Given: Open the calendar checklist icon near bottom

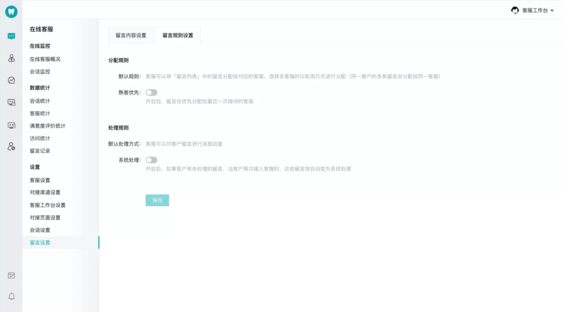Looking at the screenshot, I should (11, 275).
